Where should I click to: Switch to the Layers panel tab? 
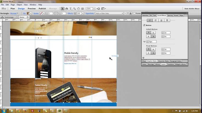pos(163,64)
